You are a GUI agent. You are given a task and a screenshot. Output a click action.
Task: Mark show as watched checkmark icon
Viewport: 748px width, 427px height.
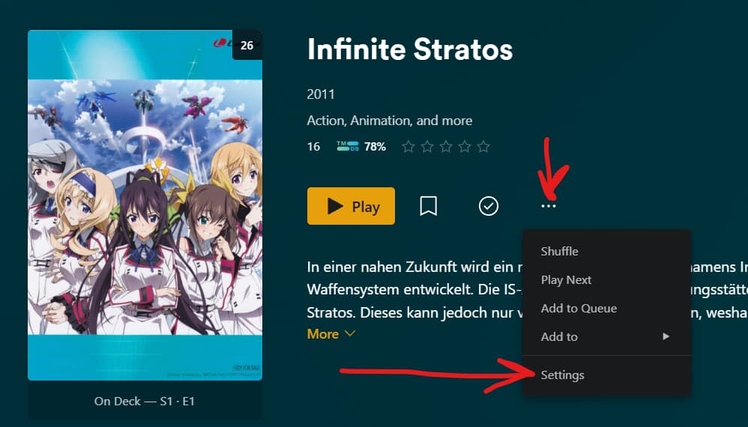click(x=489, y=206)
